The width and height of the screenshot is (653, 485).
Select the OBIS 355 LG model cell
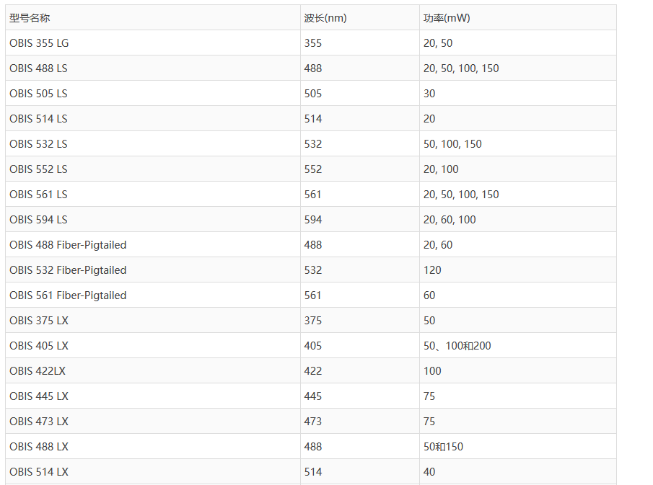39,43
